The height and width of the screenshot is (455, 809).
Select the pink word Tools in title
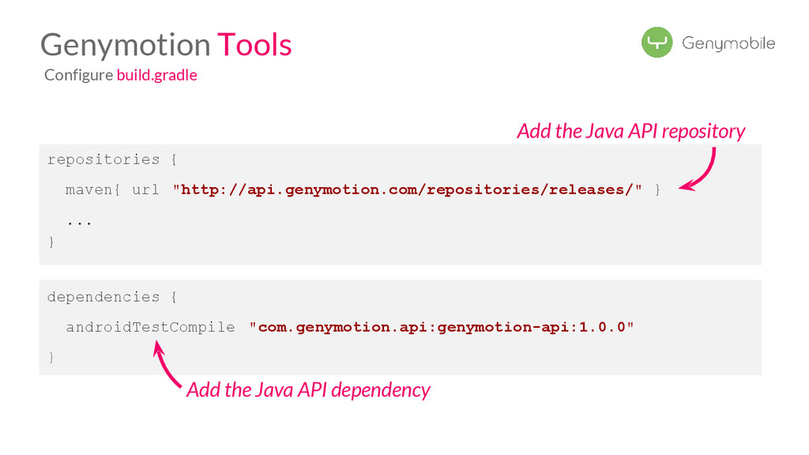tap(254, 45)
